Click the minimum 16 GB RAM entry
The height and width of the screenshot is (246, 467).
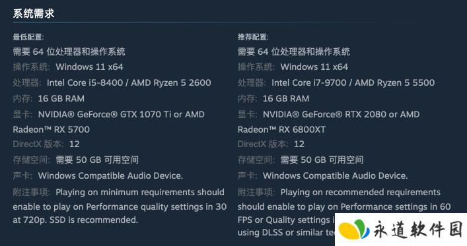pos(48,98)
